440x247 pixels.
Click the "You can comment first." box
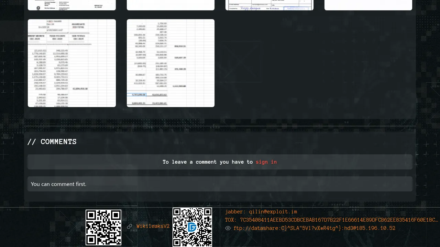(220, 184)
